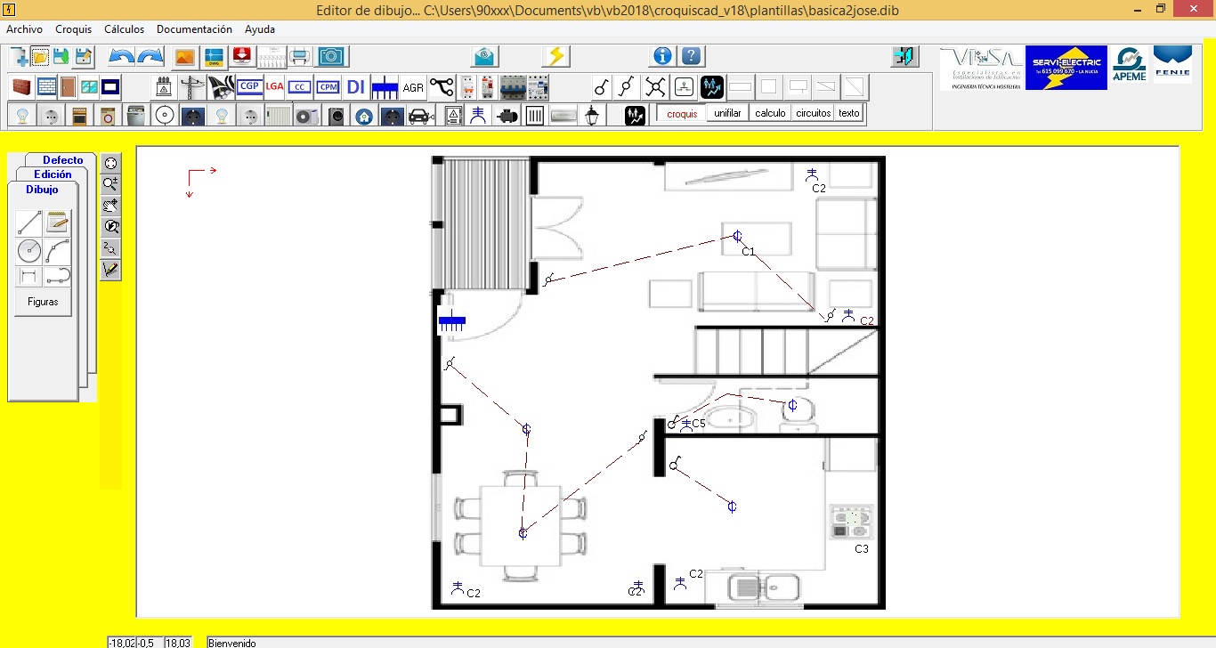Switch to the unifilar view

tap(727, 113)
